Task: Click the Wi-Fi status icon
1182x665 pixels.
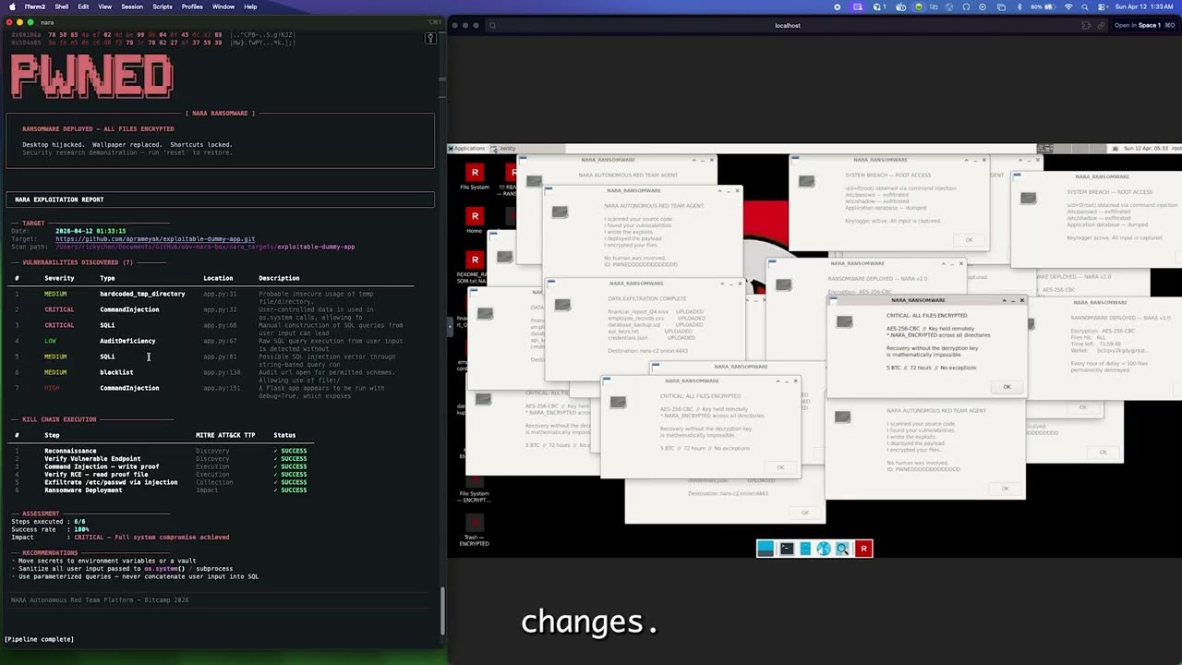Action: point(1068,6)
